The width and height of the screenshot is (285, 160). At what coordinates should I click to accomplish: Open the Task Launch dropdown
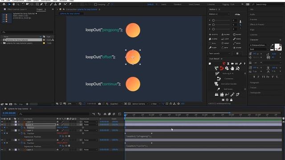point(220,53)
